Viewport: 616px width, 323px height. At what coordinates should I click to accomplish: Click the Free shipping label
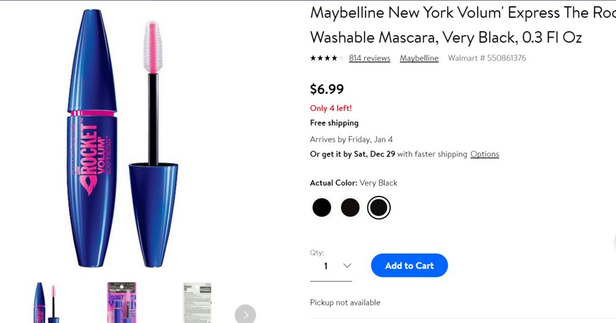point(334,123)
